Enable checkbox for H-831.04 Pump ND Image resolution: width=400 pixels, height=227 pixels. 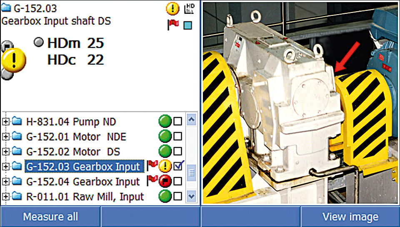(178, 122)
